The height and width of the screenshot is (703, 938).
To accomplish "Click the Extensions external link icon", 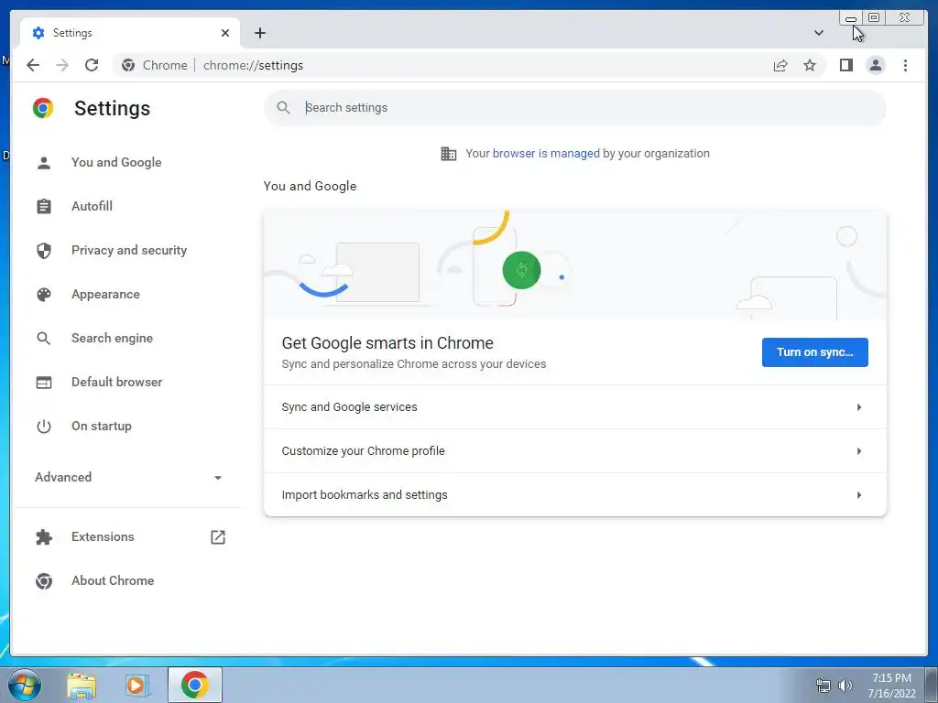I will [x=218, y=536].
